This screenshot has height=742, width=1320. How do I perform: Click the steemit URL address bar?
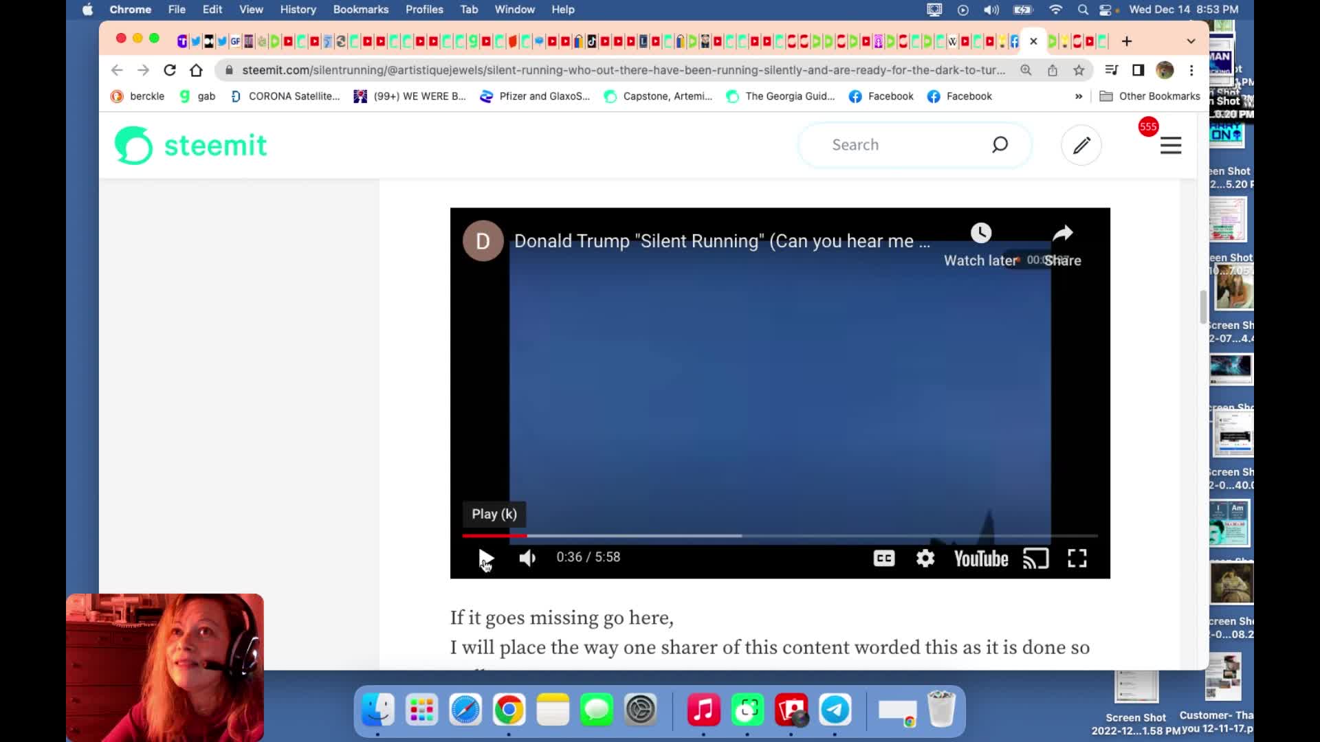click(x=623, y=70)
